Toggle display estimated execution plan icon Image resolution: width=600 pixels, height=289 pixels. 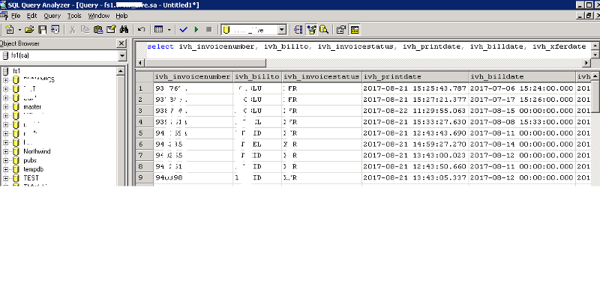[x=298, y=29]
